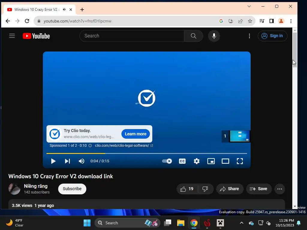Toggle the Chrome side panel

pos(272,21)
